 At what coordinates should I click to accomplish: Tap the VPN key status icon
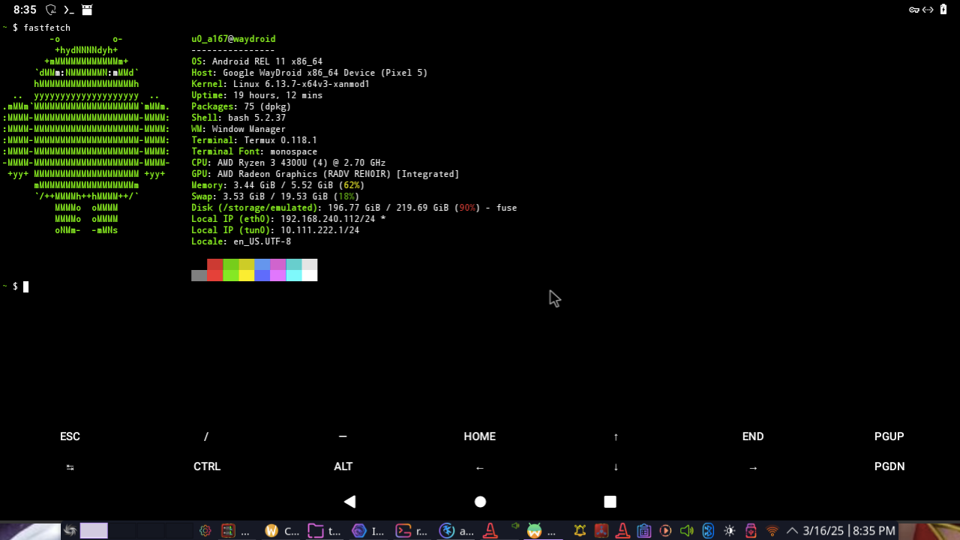[x=914, y=10]
